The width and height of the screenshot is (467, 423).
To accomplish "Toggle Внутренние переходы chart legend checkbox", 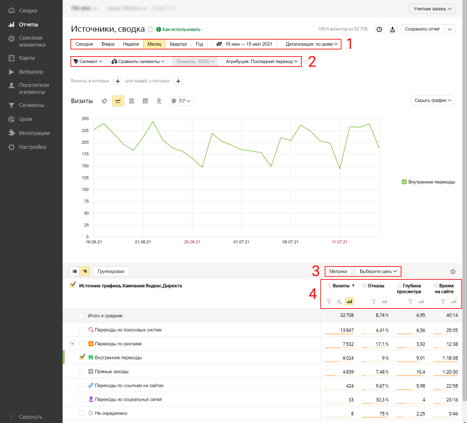I will (x=404, y=182).
